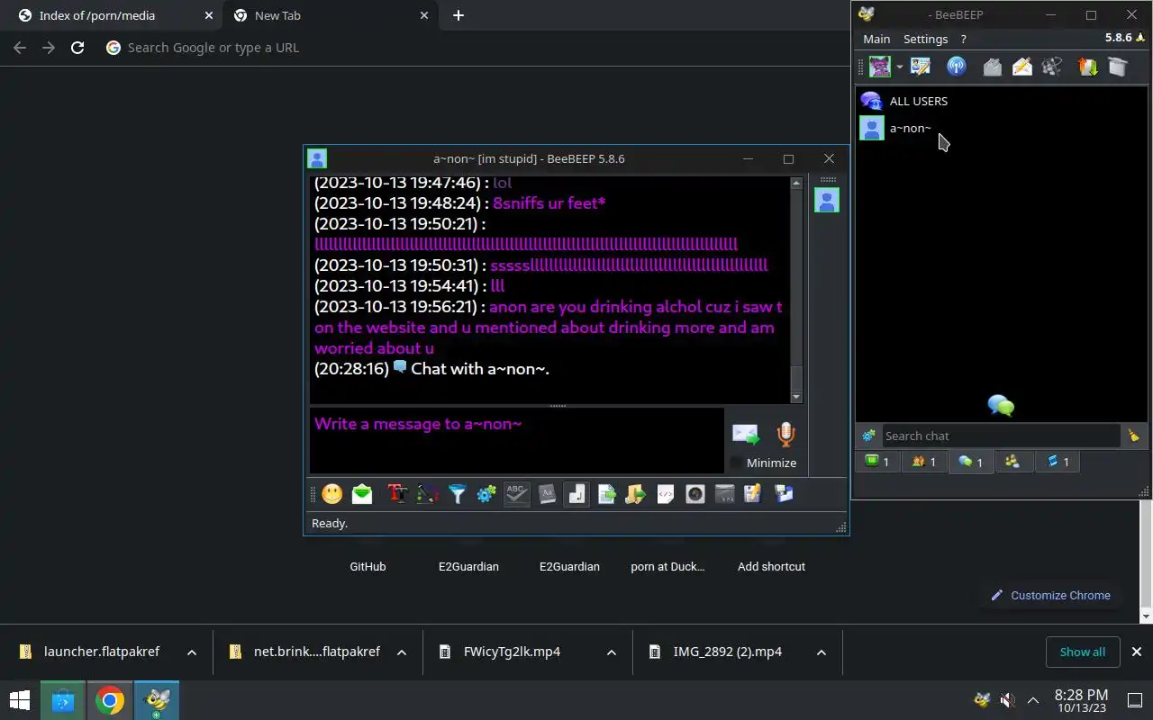Viewport: 1153px width, 720px height.
Task: Click the file transfer up-down arrows icon
Action: (x=1088, y=67)
